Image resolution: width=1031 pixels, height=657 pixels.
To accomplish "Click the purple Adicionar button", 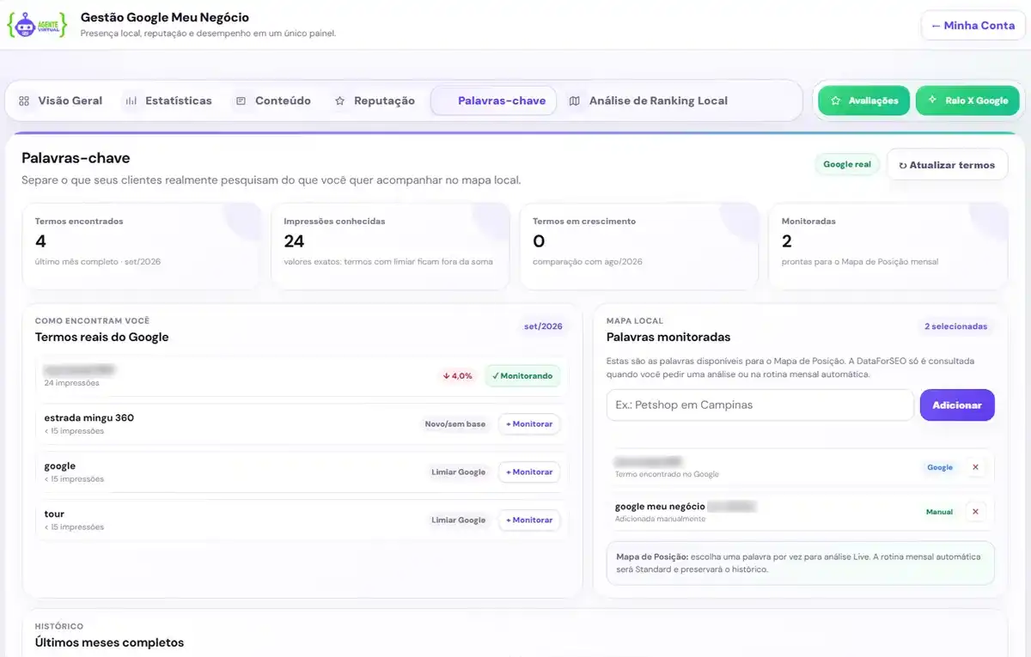I will (x=957, y=405).
